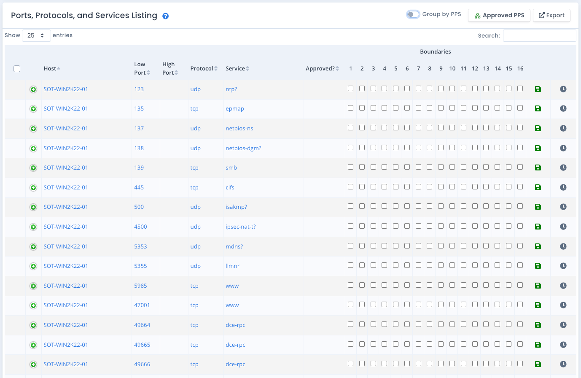
Task: Expand row details for port 137 netbios-ns
Action: (x=33, y=129)
